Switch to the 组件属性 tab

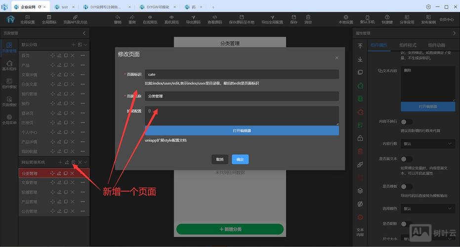coord(379,45)
